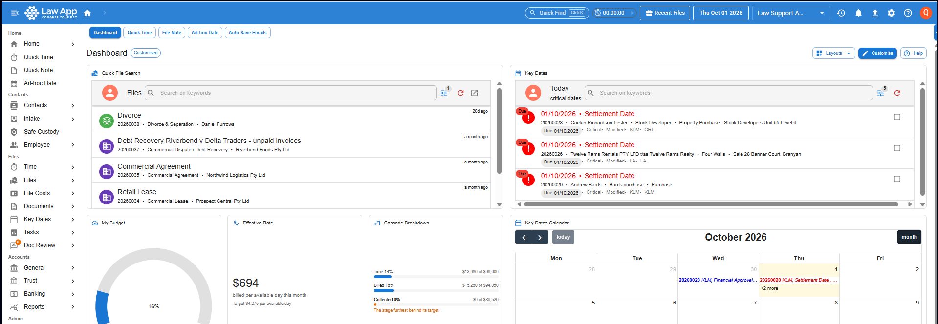Image resolution: width=938 pixels, height=324 pixels.
Task: Open the settings gear
Action: [x=891, y=13]
